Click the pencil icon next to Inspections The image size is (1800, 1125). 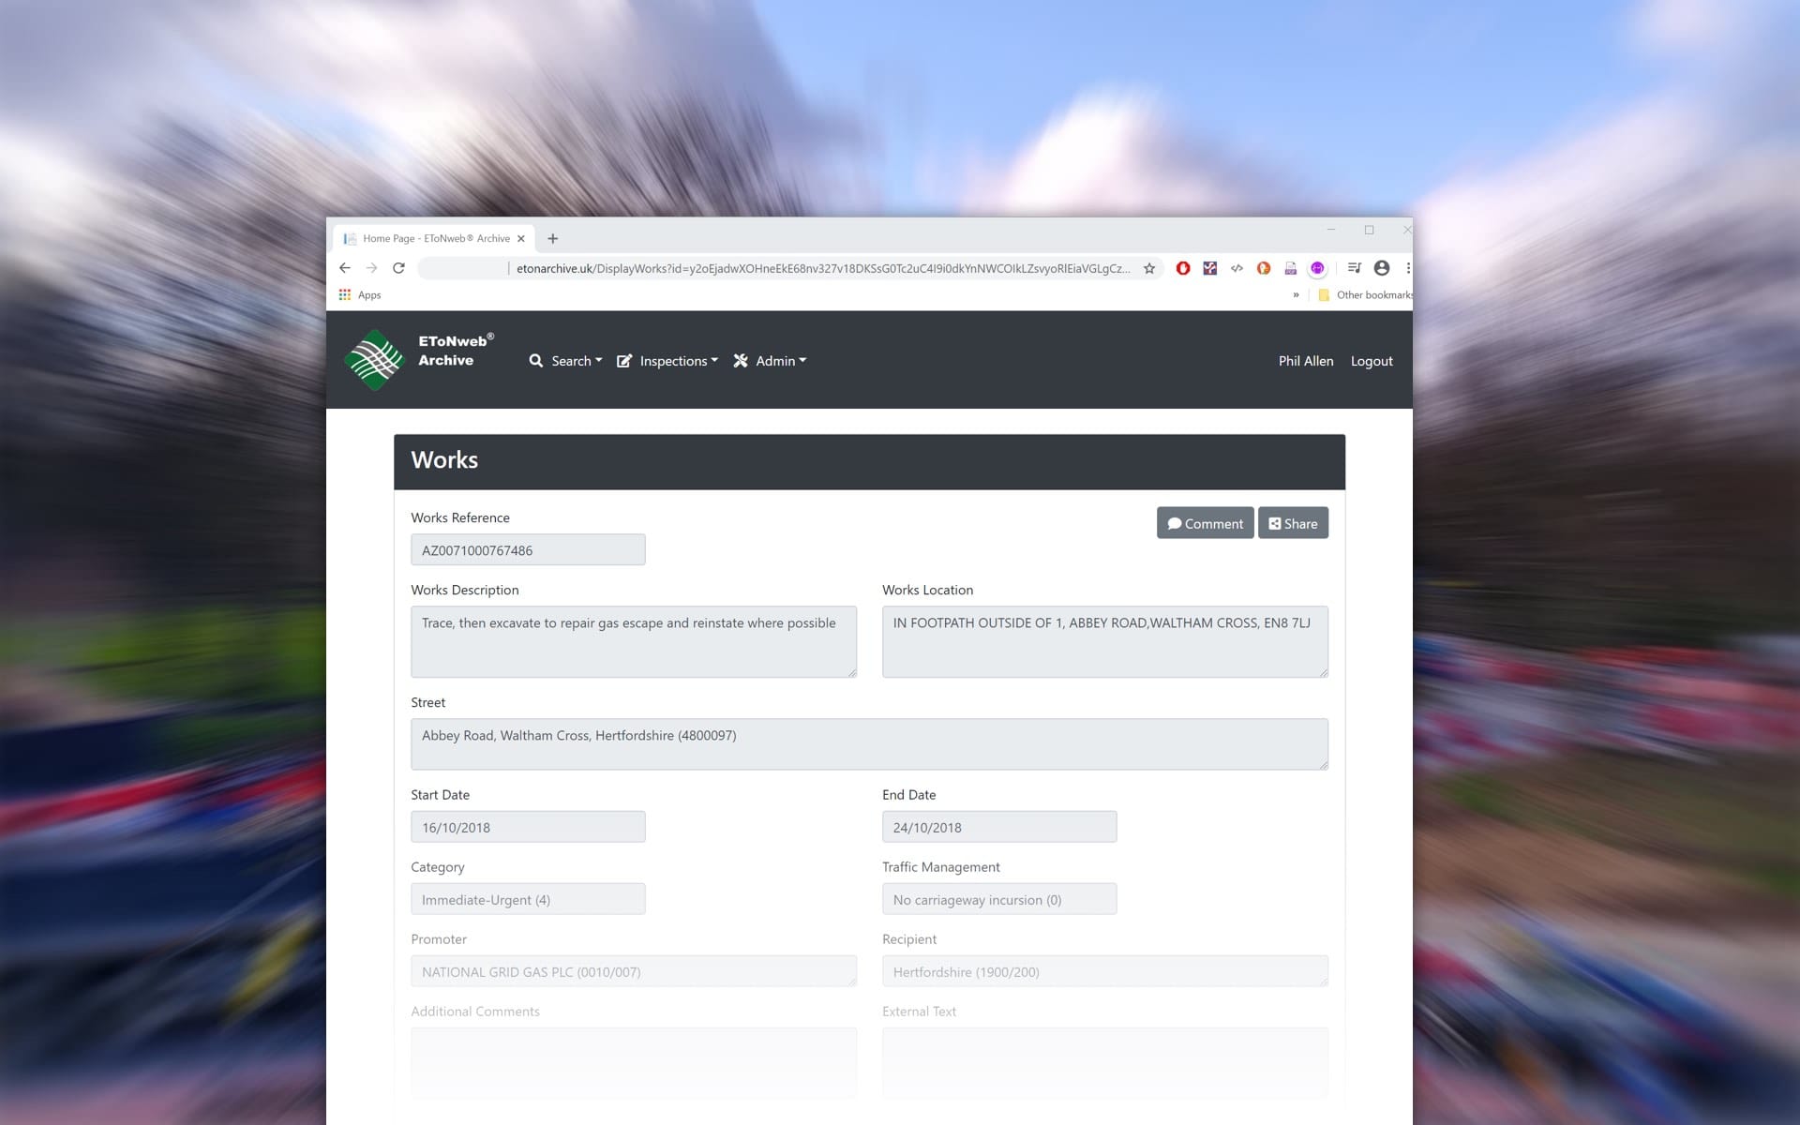(x=624, y=360)
